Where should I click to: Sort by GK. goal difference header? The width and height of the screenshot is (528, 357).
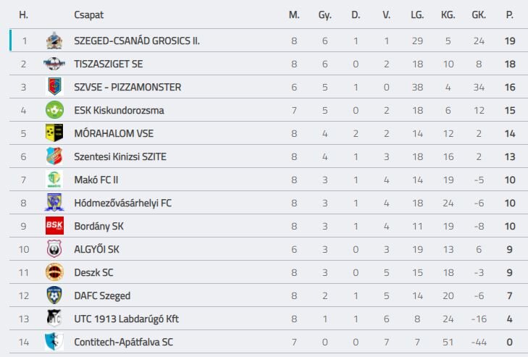click(479, 14)
